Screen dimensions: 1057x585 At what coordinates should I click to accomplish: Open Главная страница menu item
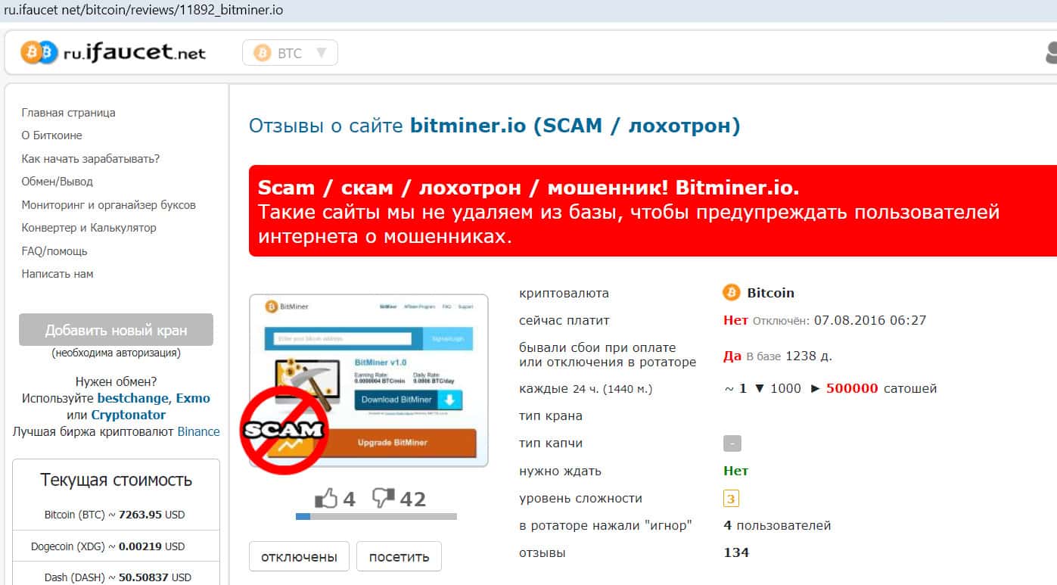[68, 113]
